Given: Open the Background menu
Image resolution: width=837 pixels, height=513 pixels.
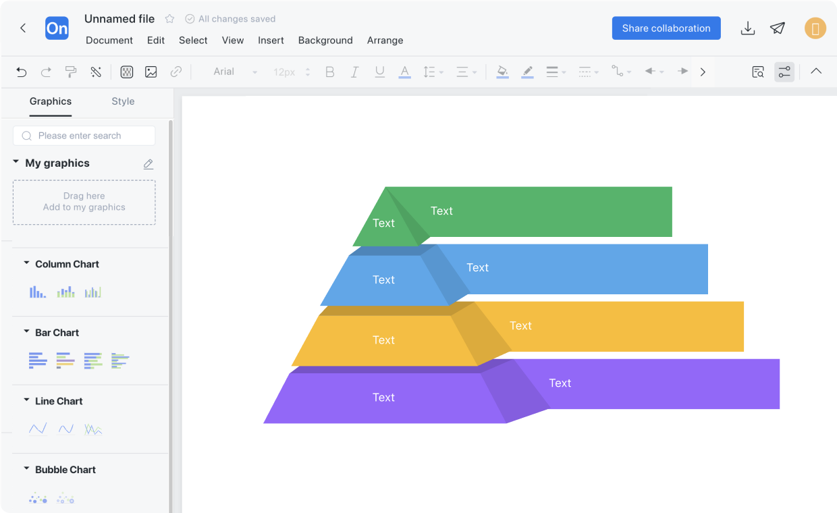Looking at the screenshot, I should [x=325, y=40].
